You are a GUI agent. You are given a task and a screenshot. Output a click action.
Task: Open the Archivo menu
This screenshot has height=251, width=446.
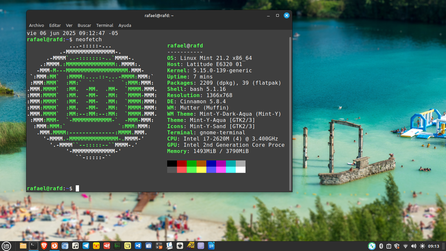(37, 26)
